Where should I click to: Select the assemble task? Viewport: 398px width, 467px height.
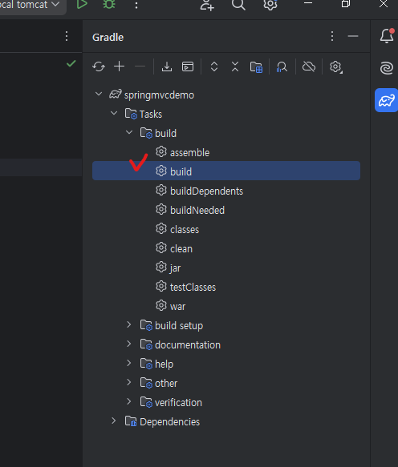[x=226, y=152]
